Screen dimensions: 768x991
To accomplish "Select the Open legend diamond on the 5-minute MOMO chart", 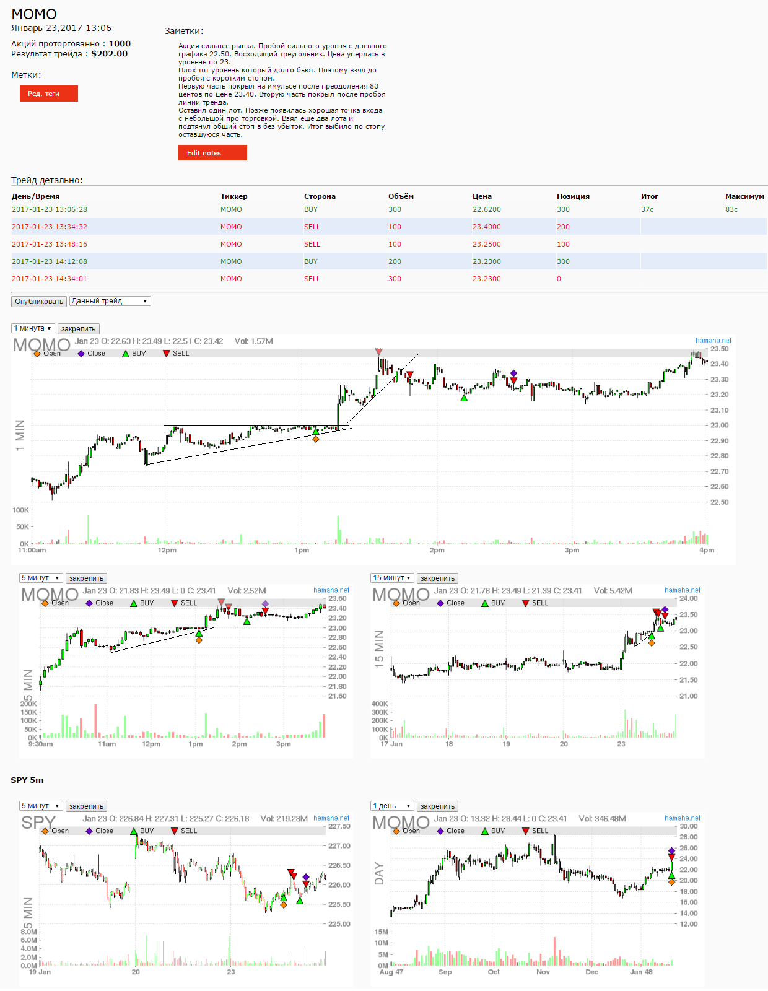I will coord(45,603).
